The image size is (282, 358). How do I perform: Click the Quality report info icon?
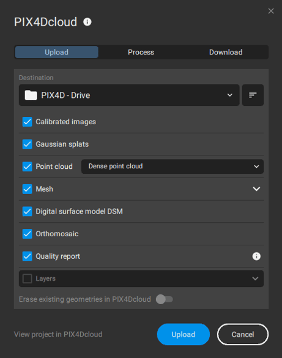click(256, 256)
